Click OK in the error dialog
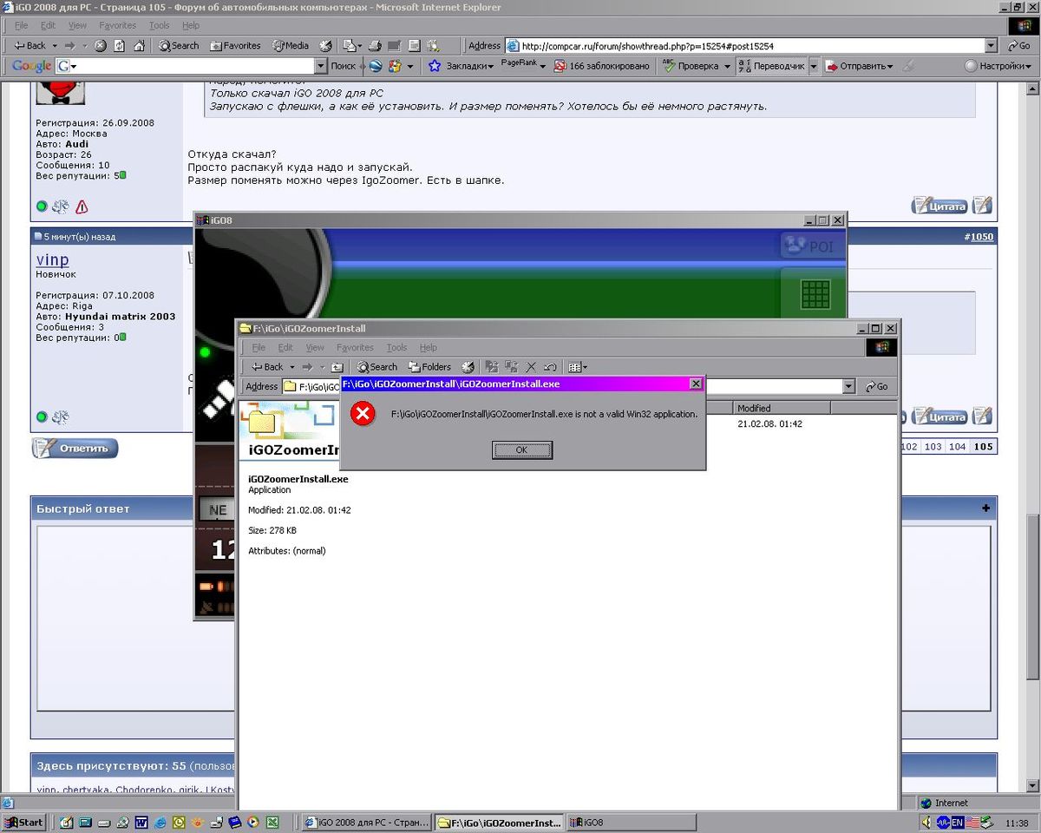The width and height of the screenshot is (1041, 833). pyautogui.click(x=521, y=450)
